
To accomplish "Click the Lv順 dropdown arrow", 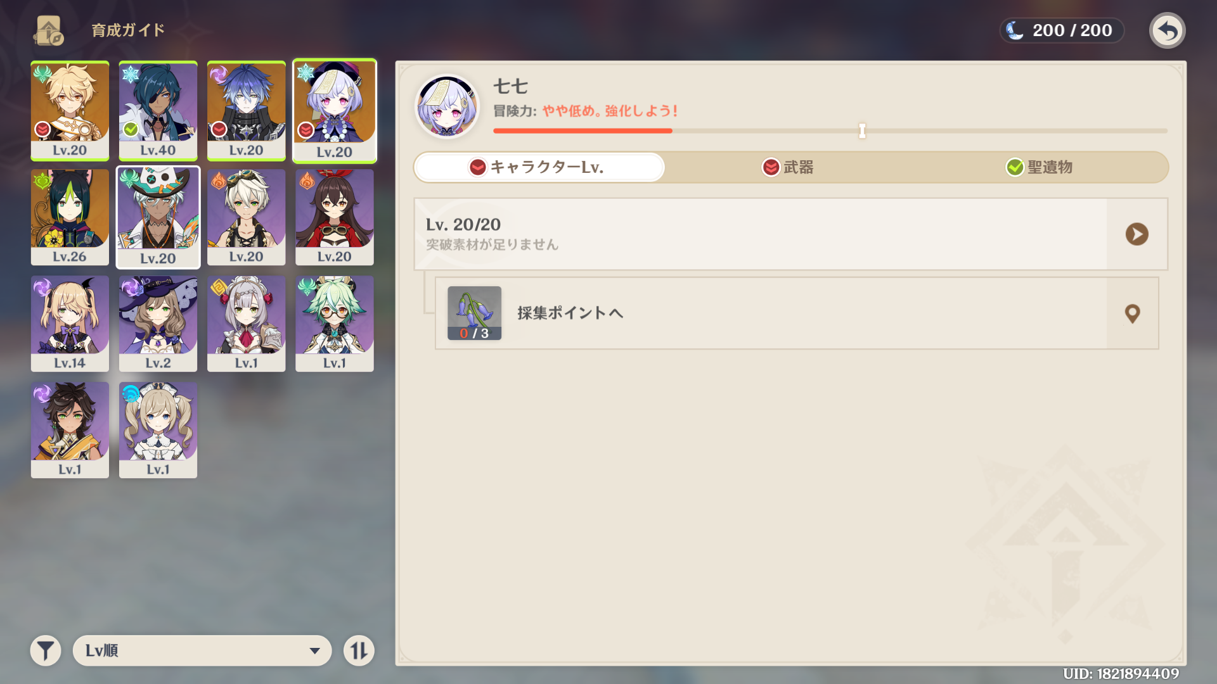I will coord(314,651).
